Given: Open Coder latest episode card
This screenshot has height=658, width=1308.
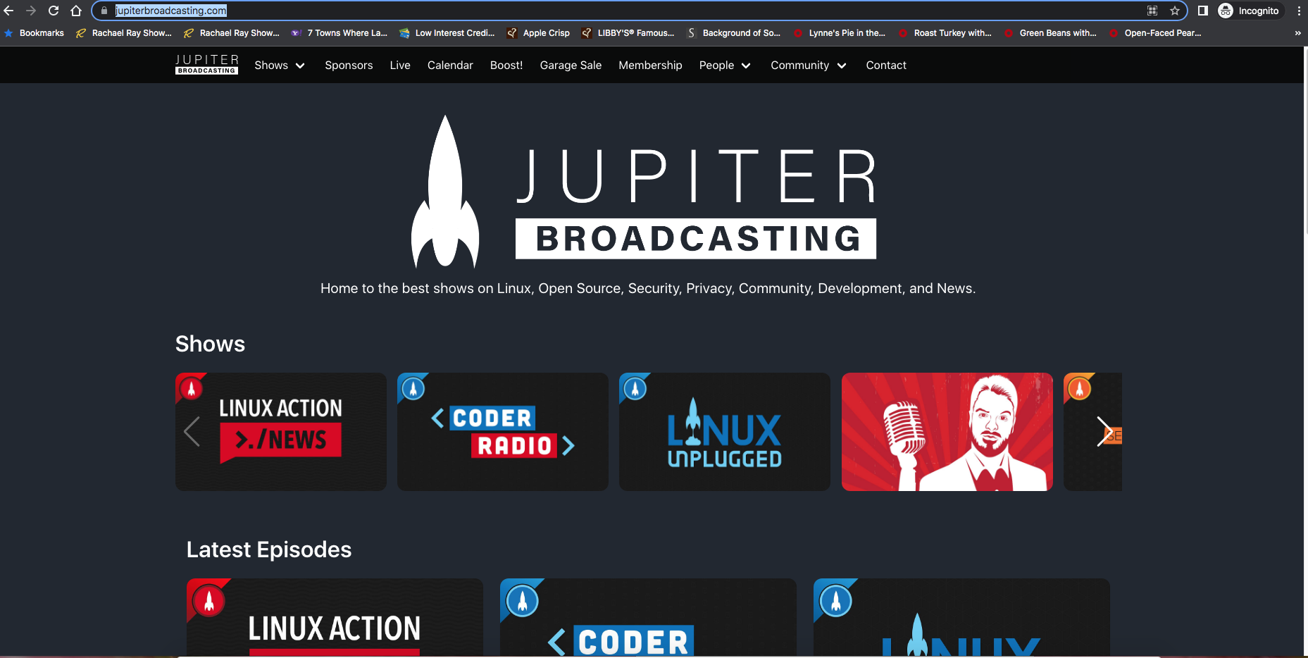Looking at the screenshot, I should 648,618.
